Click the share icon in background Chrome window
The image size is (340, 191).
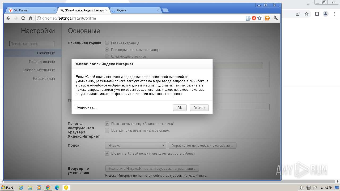click(x=298, y=14)
